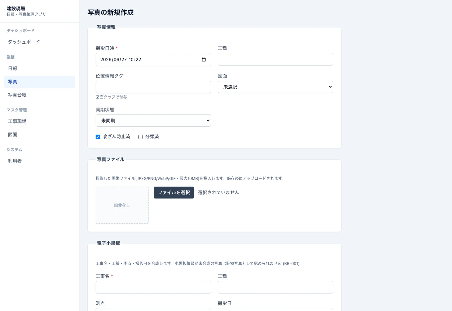Focus the 工種 field in 電子小黒板 section
Image resolution: width=452 pixels, height=311 pixels.
click(275, 287)
